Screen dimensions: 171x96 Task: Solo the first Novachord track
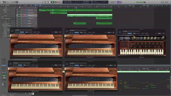point(23,10)
